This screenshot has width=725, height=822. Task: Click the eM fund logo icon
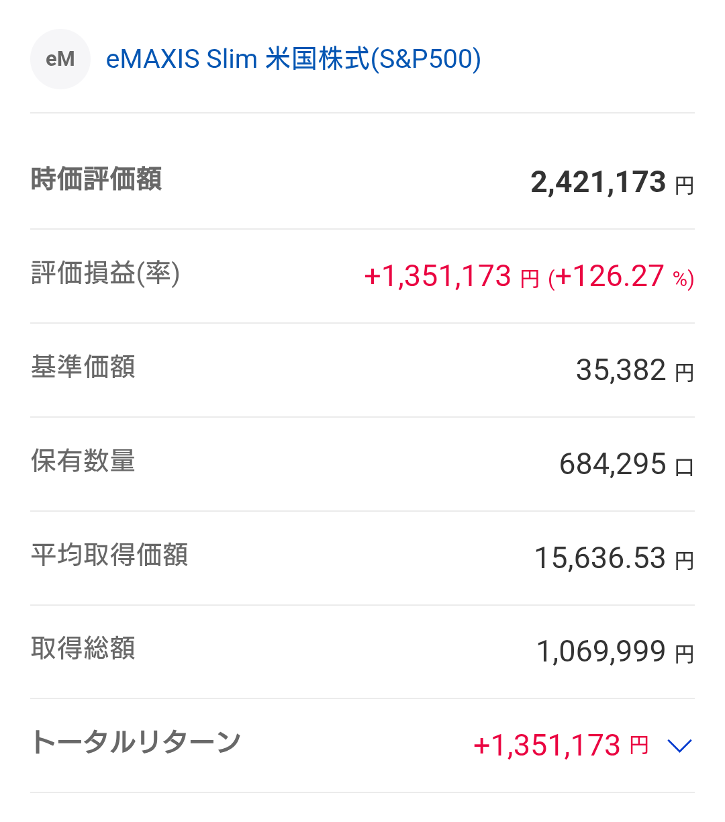60,59
